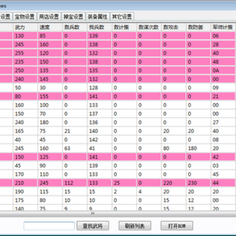This screenshot has height=236, width=236.
Task: Select the 我兵数 cell showing 137
Action: pos(100,114)
